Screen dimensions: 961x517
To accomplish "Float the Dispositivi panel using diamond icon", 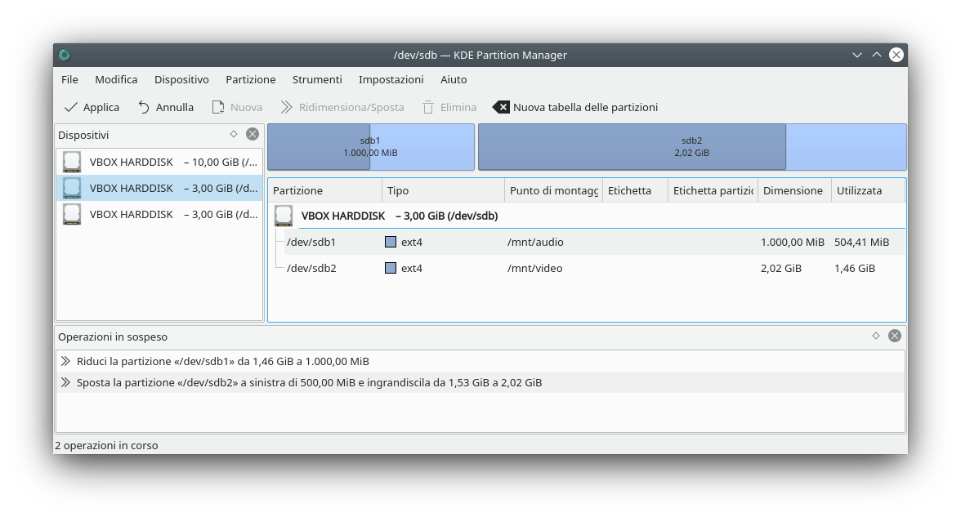I will (x=234, y=134).
